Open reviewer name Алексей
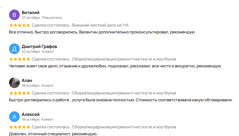This screenshot has width=239, height=136. click(x=31, y=114)
